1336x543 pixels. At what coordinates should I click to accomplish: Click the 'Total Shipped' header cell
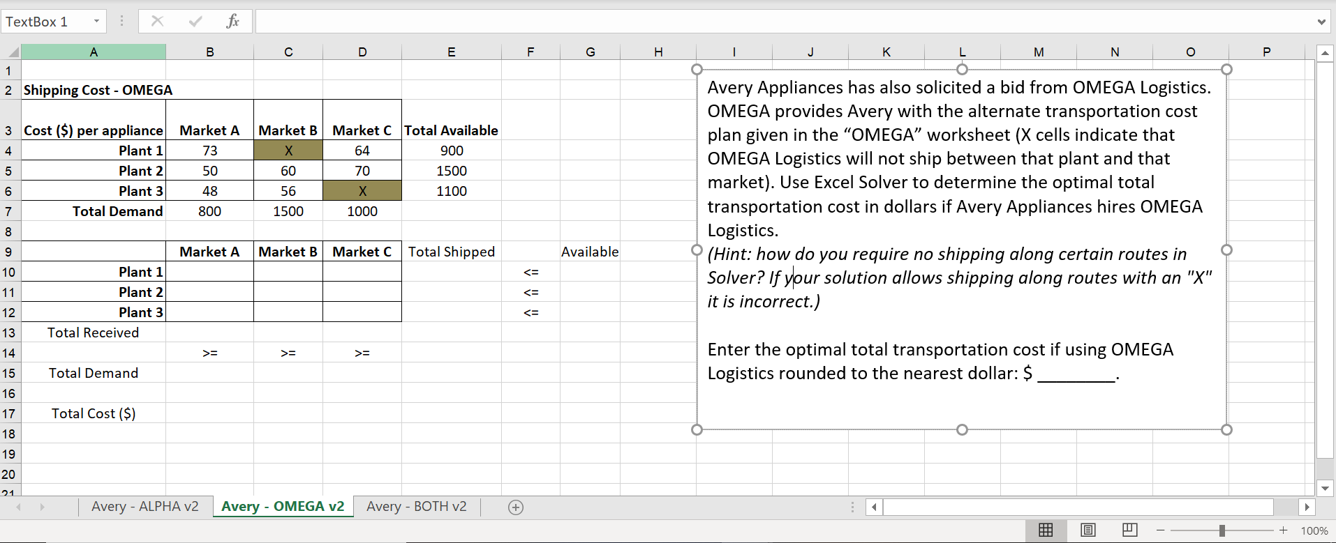[452, 252]
